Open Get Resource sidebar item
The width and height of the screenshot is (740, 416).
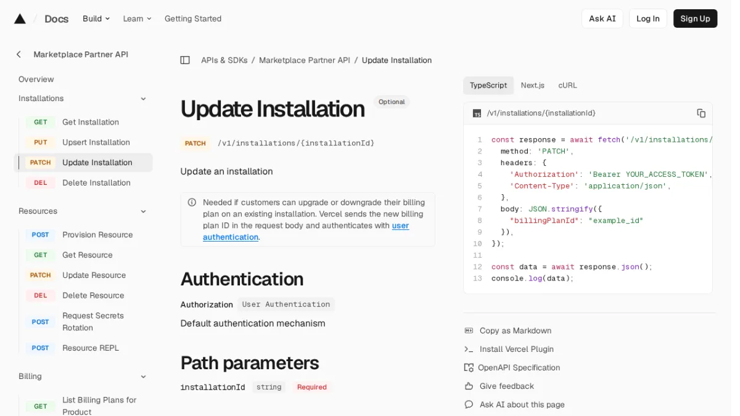88,255
